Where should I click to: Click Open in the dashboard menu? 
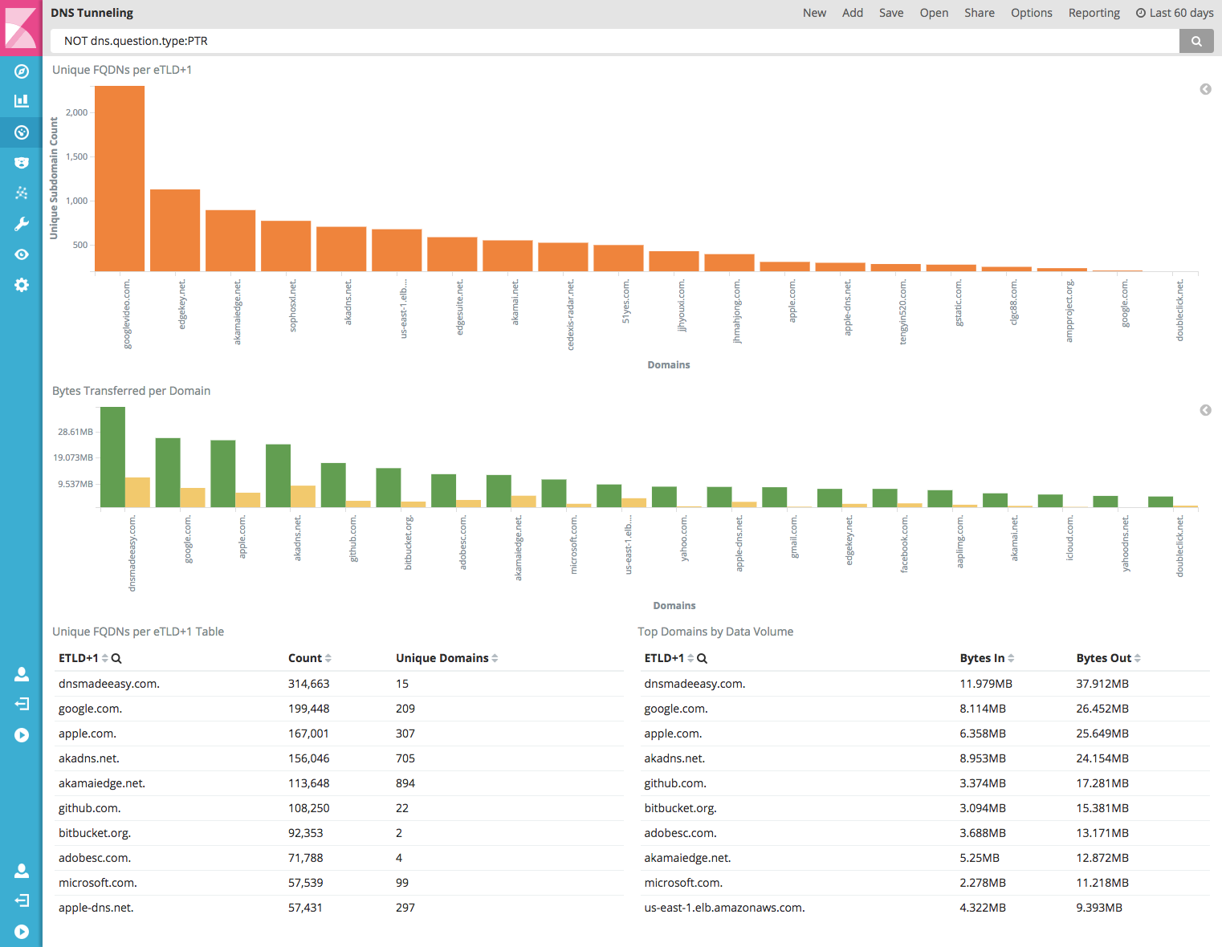(x=934, y=13)
